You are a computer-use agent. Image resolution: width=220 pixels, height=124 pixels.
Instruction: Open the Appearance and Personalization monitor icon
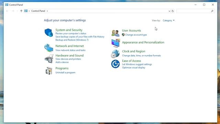pos(116,43)
